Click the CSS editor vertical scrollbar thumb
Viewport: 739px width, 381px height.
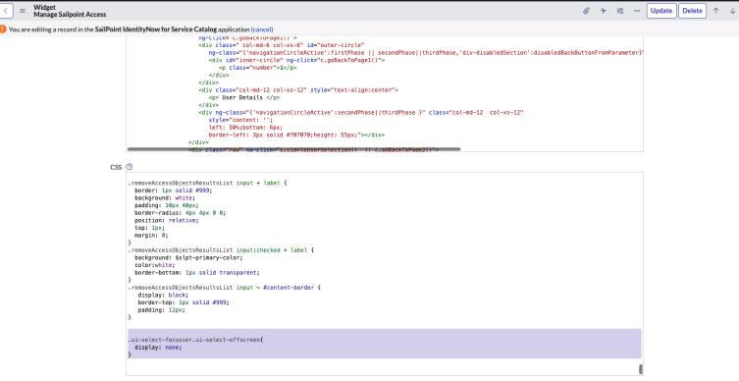[640, 369]
